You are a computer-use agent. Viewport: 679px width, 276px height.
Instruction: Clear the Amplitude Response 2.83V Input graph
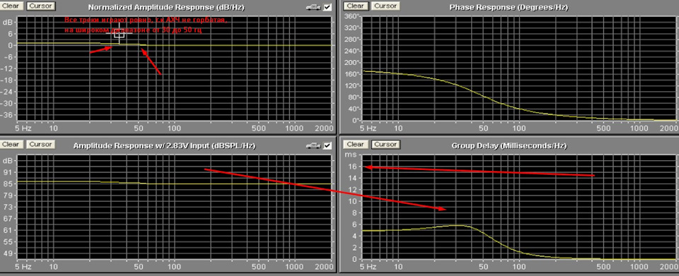11,144
